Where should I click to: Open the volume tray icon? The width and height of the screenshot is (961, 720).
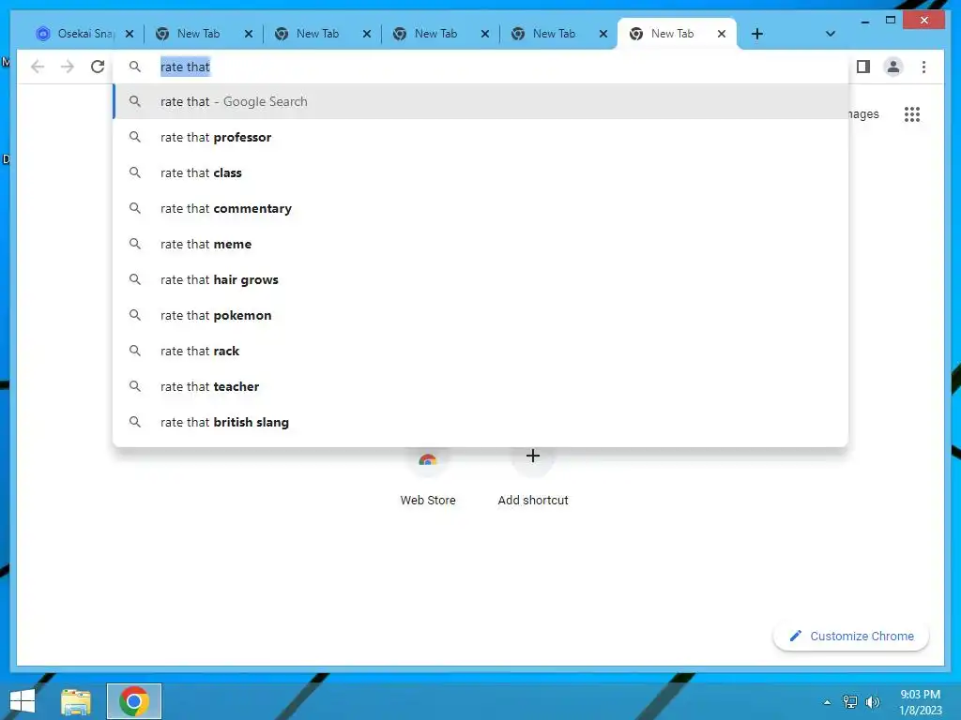click(872, 701)
